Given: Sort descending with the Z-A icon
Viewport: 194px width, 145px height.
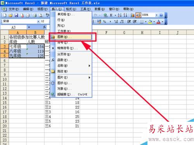Looking at the screenshot, I should 125,15.
